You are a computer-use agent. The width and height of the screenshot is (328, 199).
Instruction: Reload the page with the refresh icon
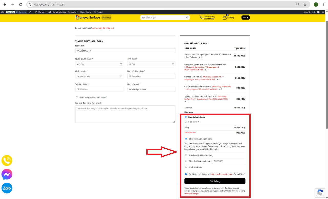click(20, 4)
